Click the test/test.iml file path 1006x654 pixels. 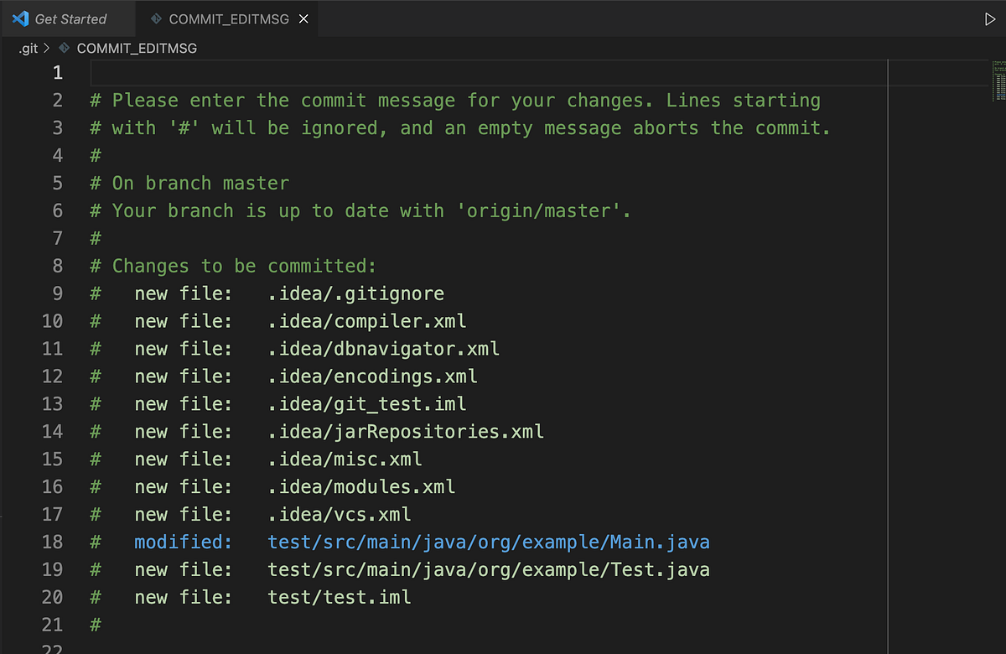coord(339,597)
